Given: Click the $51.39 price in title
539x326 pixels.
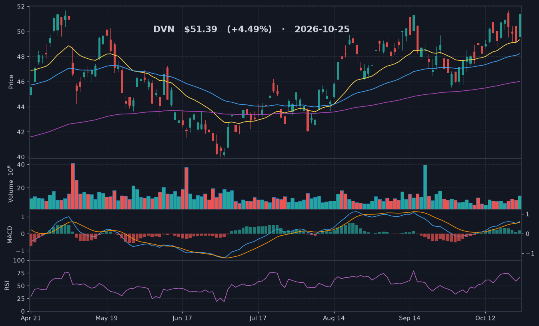Looking at the screenshot, I should 200,29.
